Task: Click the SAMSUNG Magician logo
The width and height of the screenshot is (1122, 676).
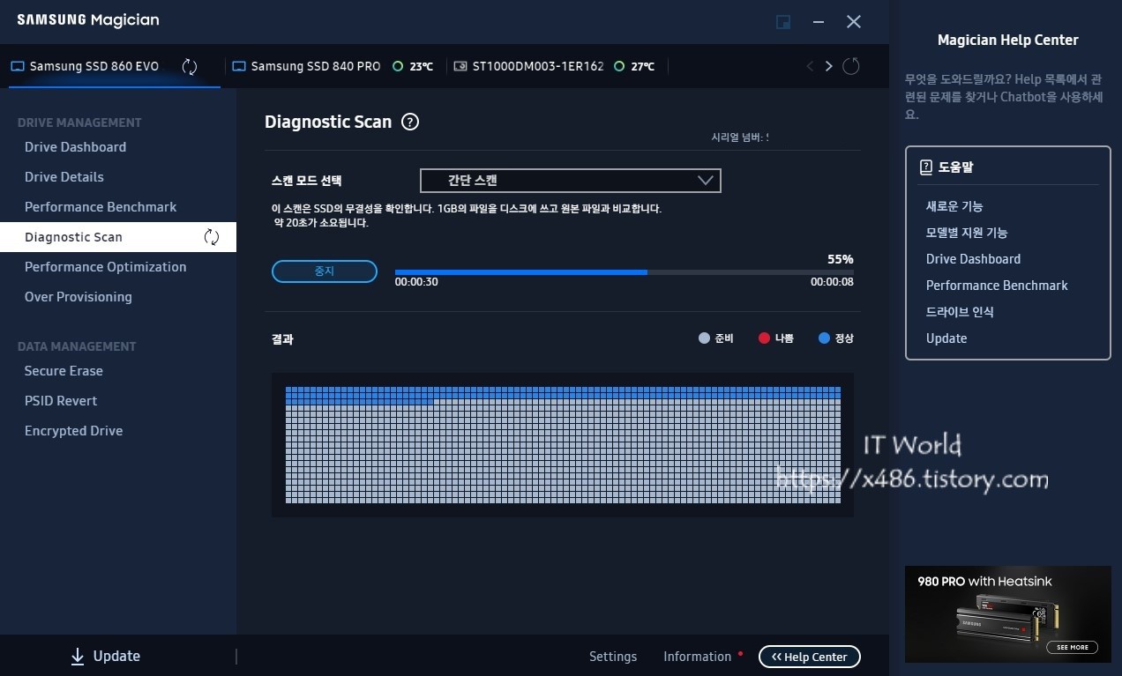Action: (x=88, y=20)
